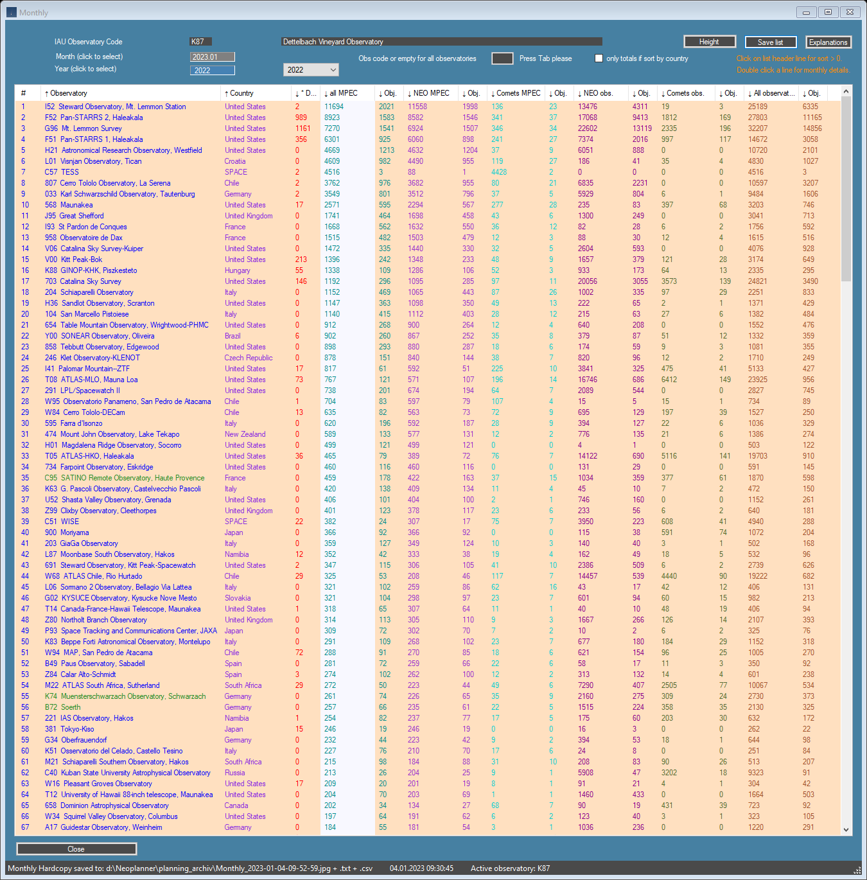Select row 'K74 Muensterschwarzach Observatory, Schwarzach'
Screen dimensions: 867x880
(x=427, y=696)
